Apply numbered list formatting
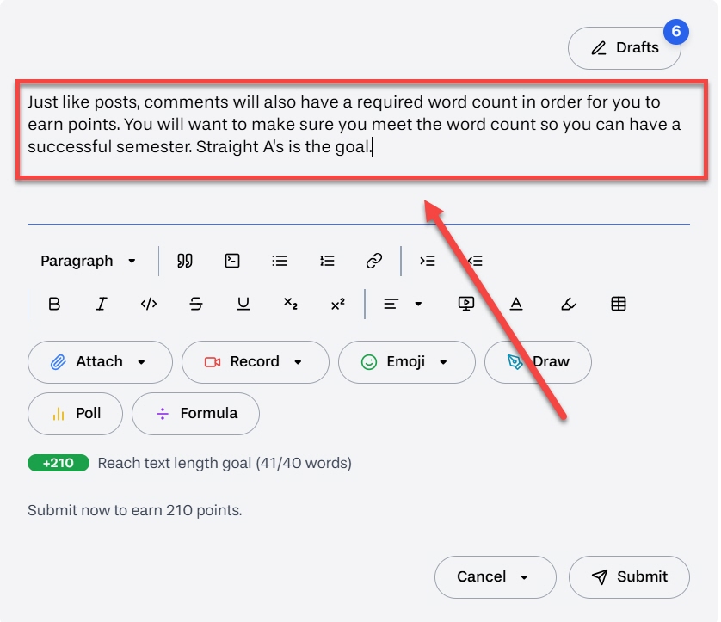This screenshot has width=721, height=622. (327, 261)
